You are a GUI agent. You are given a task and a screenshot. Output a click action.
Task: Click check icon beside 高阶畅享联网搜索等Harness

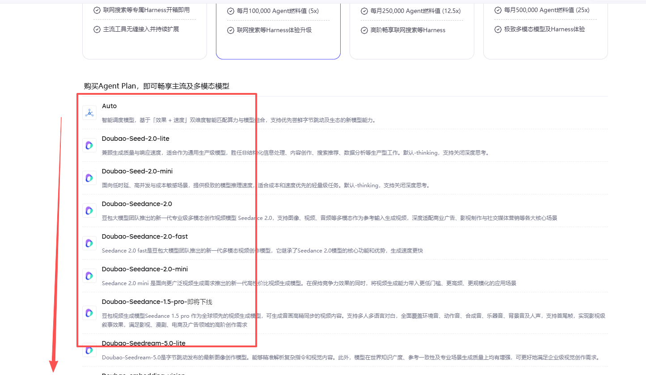pos(364,30)
